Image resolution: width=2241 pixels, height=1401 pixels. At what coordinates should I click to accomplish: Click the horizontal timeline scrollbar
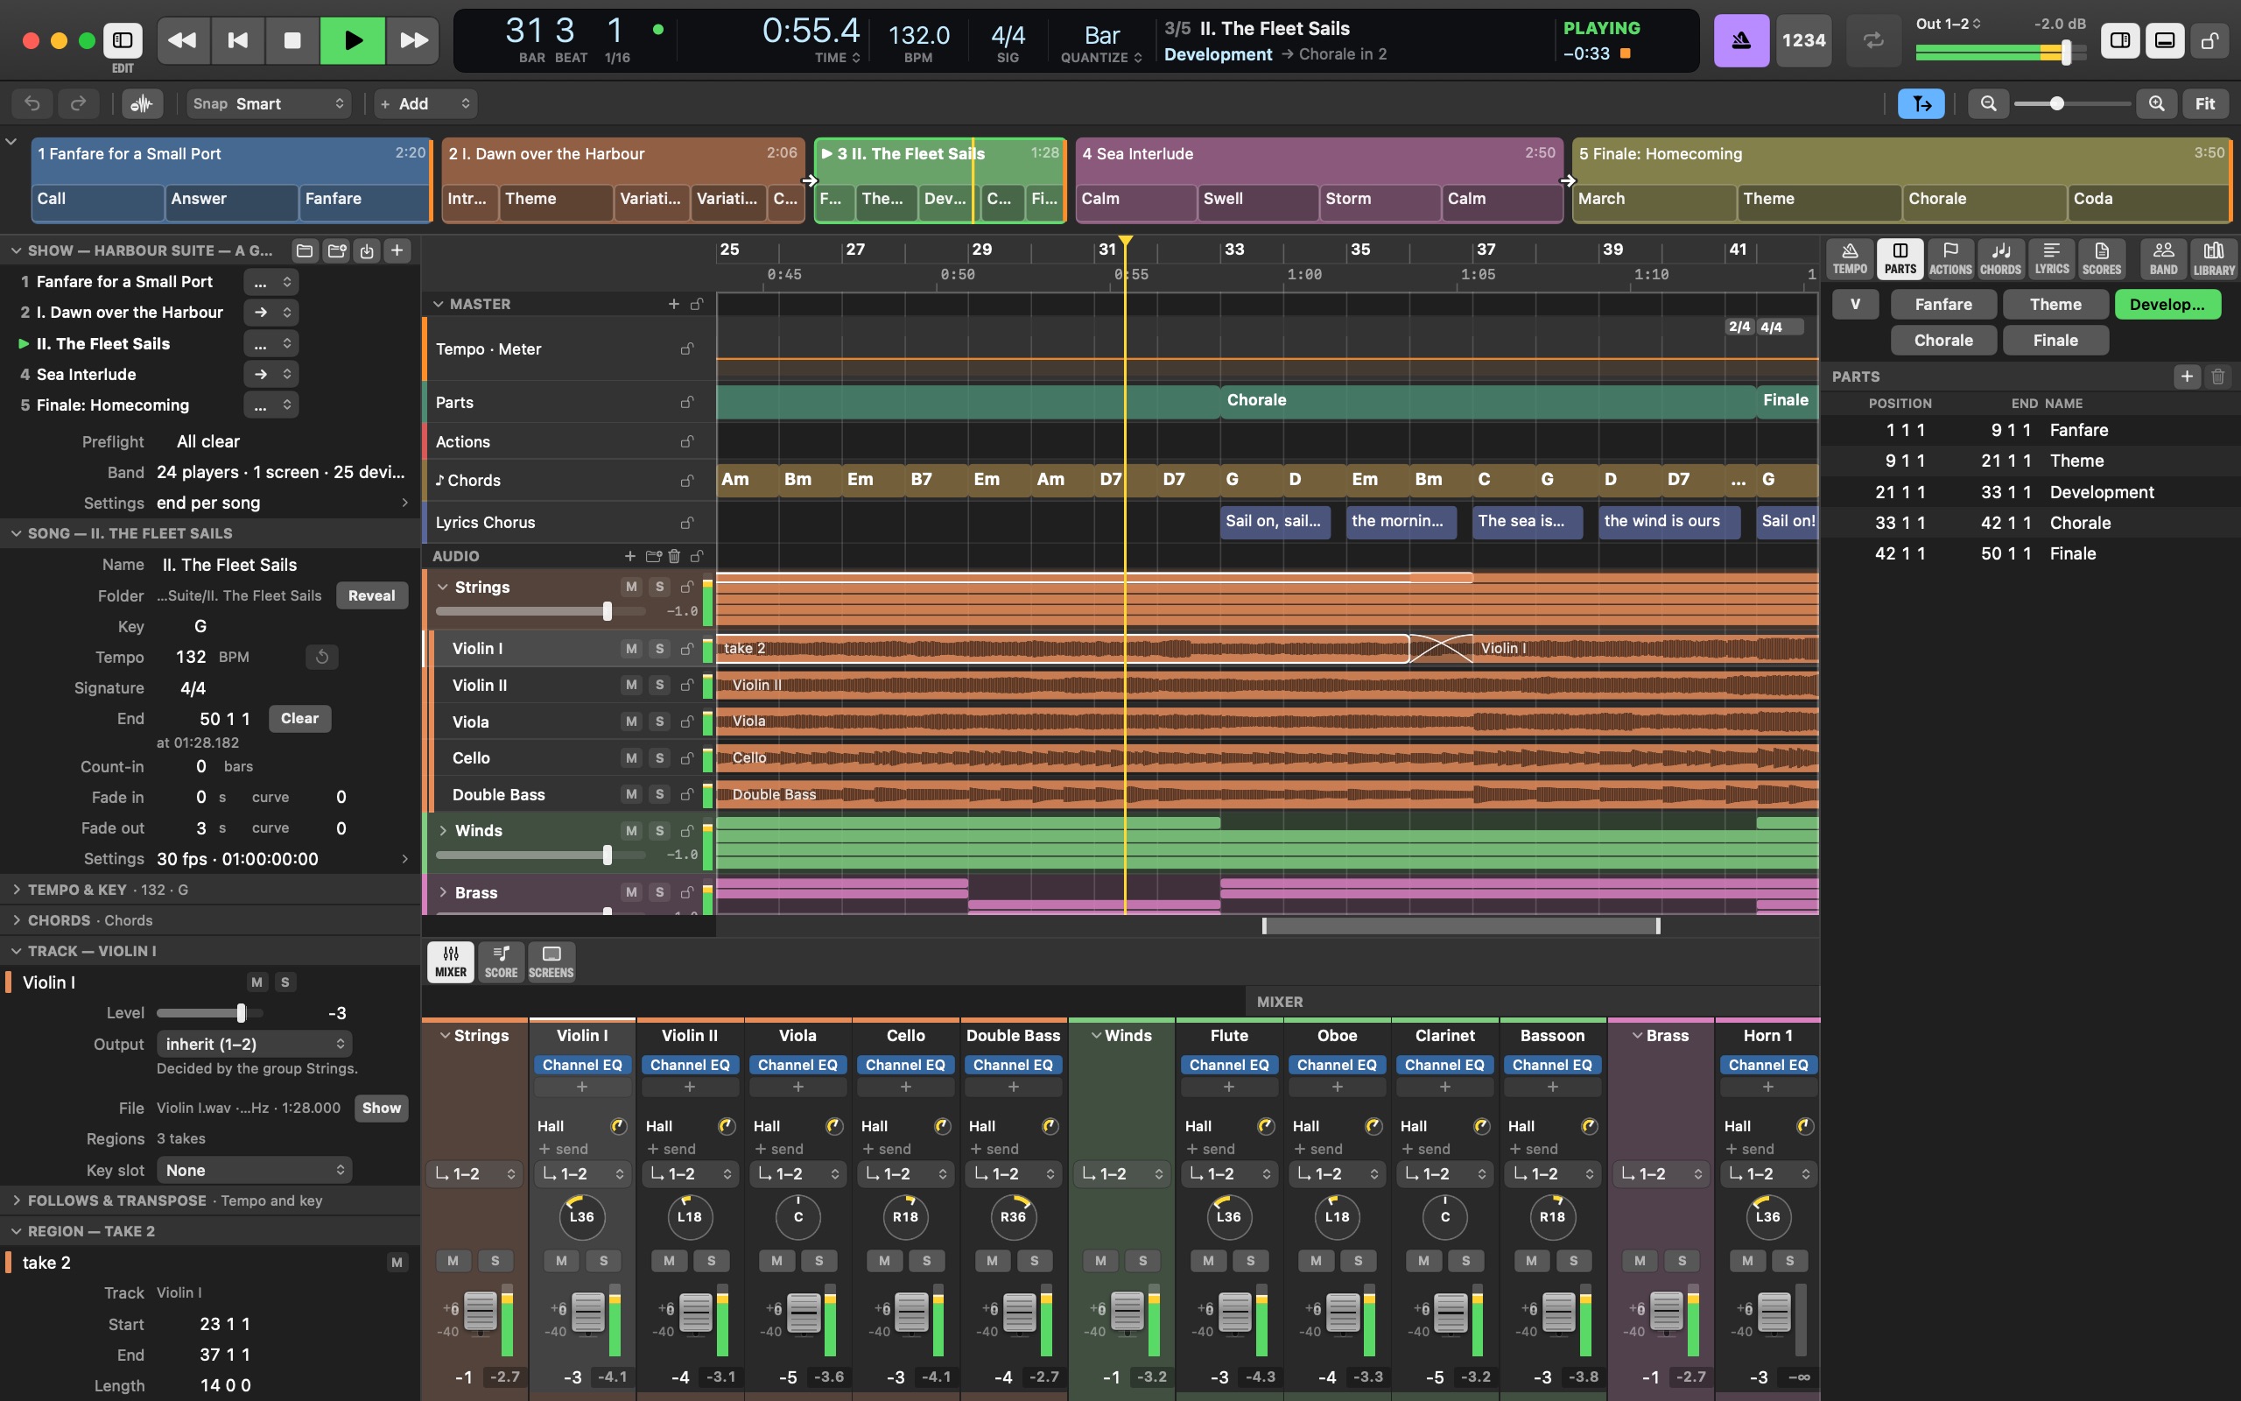1460,926
